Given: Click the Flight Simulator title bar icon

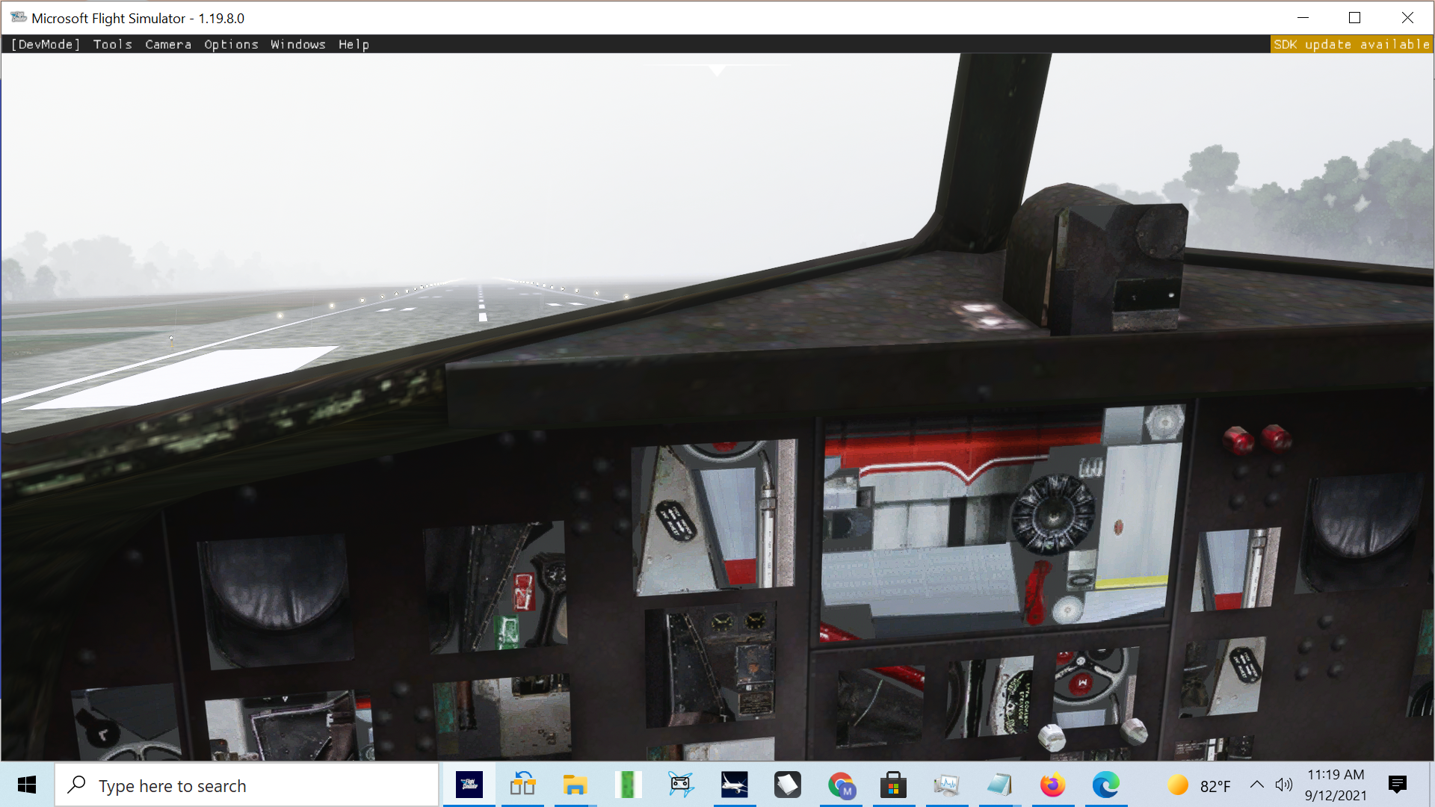Looking at the screenshot, I should point(18,17).
